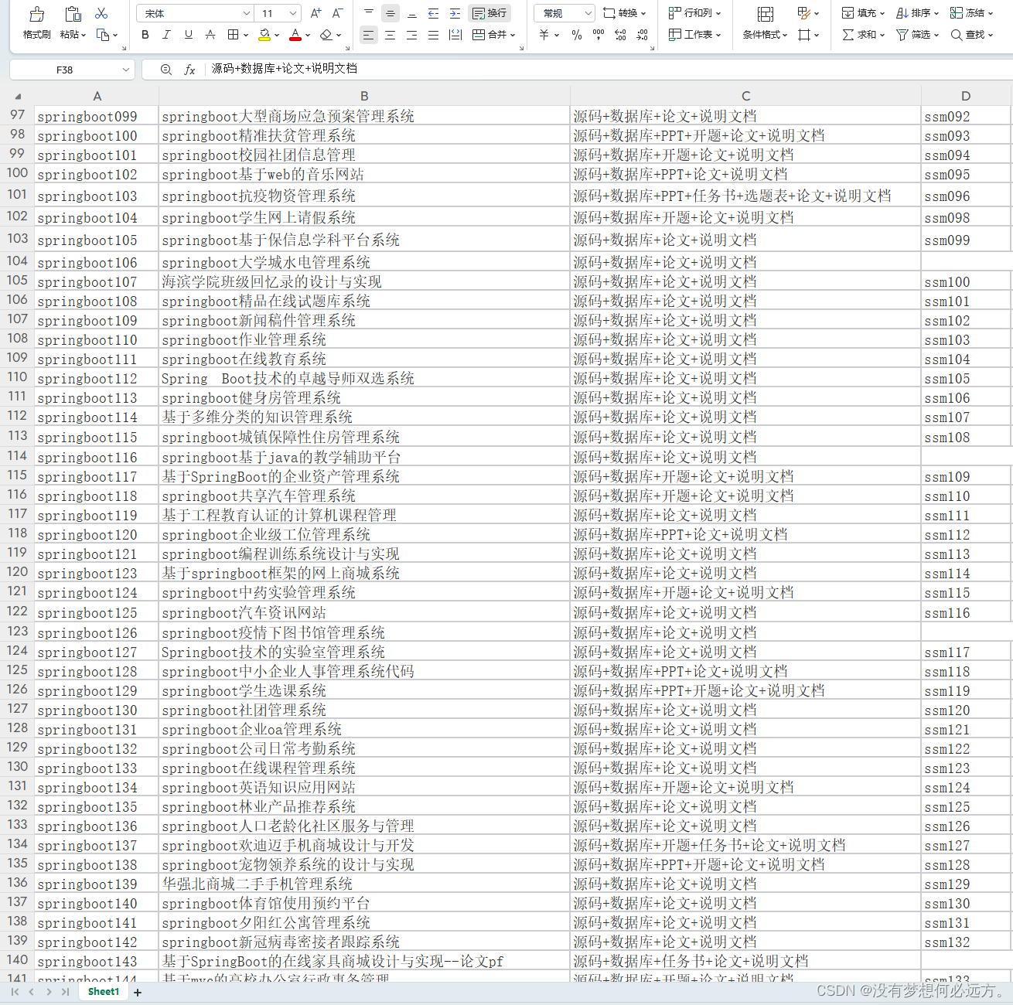Click in the formula bar text
The image size is (1013, 1005).
(285, 69)
